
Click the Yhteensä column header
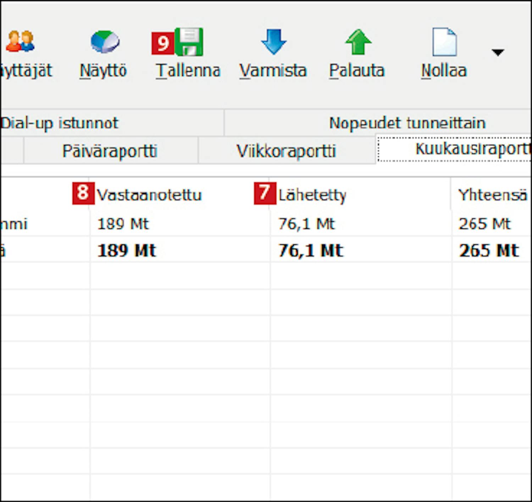(x=492, y=195)
